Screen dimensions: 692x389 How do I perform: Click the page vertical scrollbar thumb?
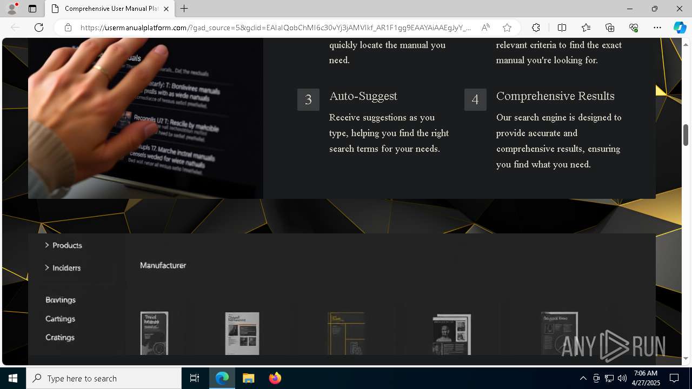(x=686, y=135)
